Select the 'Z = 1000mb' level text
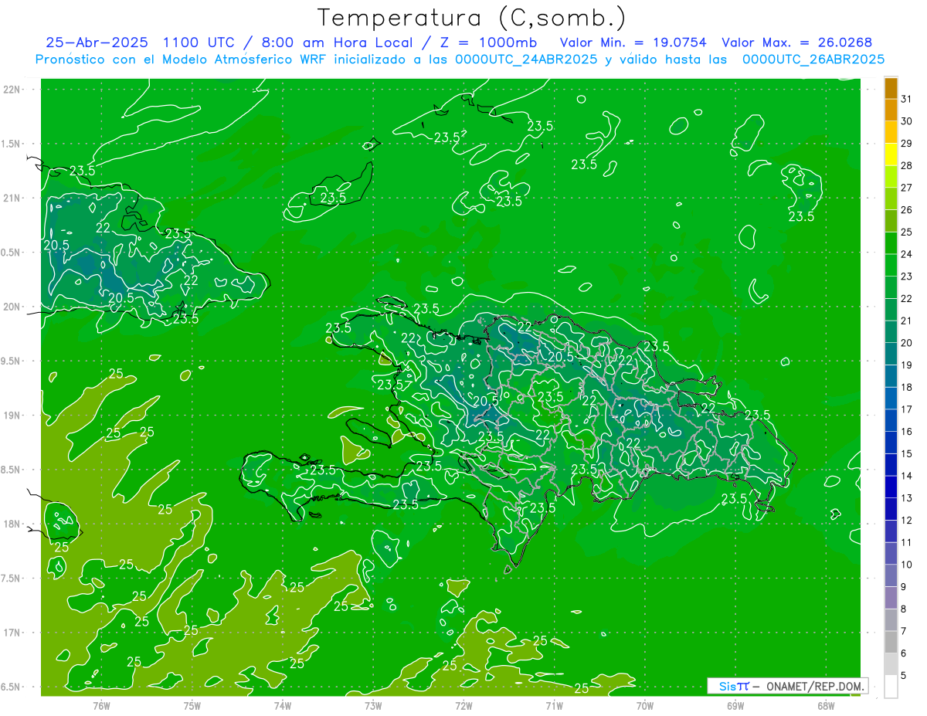 coord(489,42)
